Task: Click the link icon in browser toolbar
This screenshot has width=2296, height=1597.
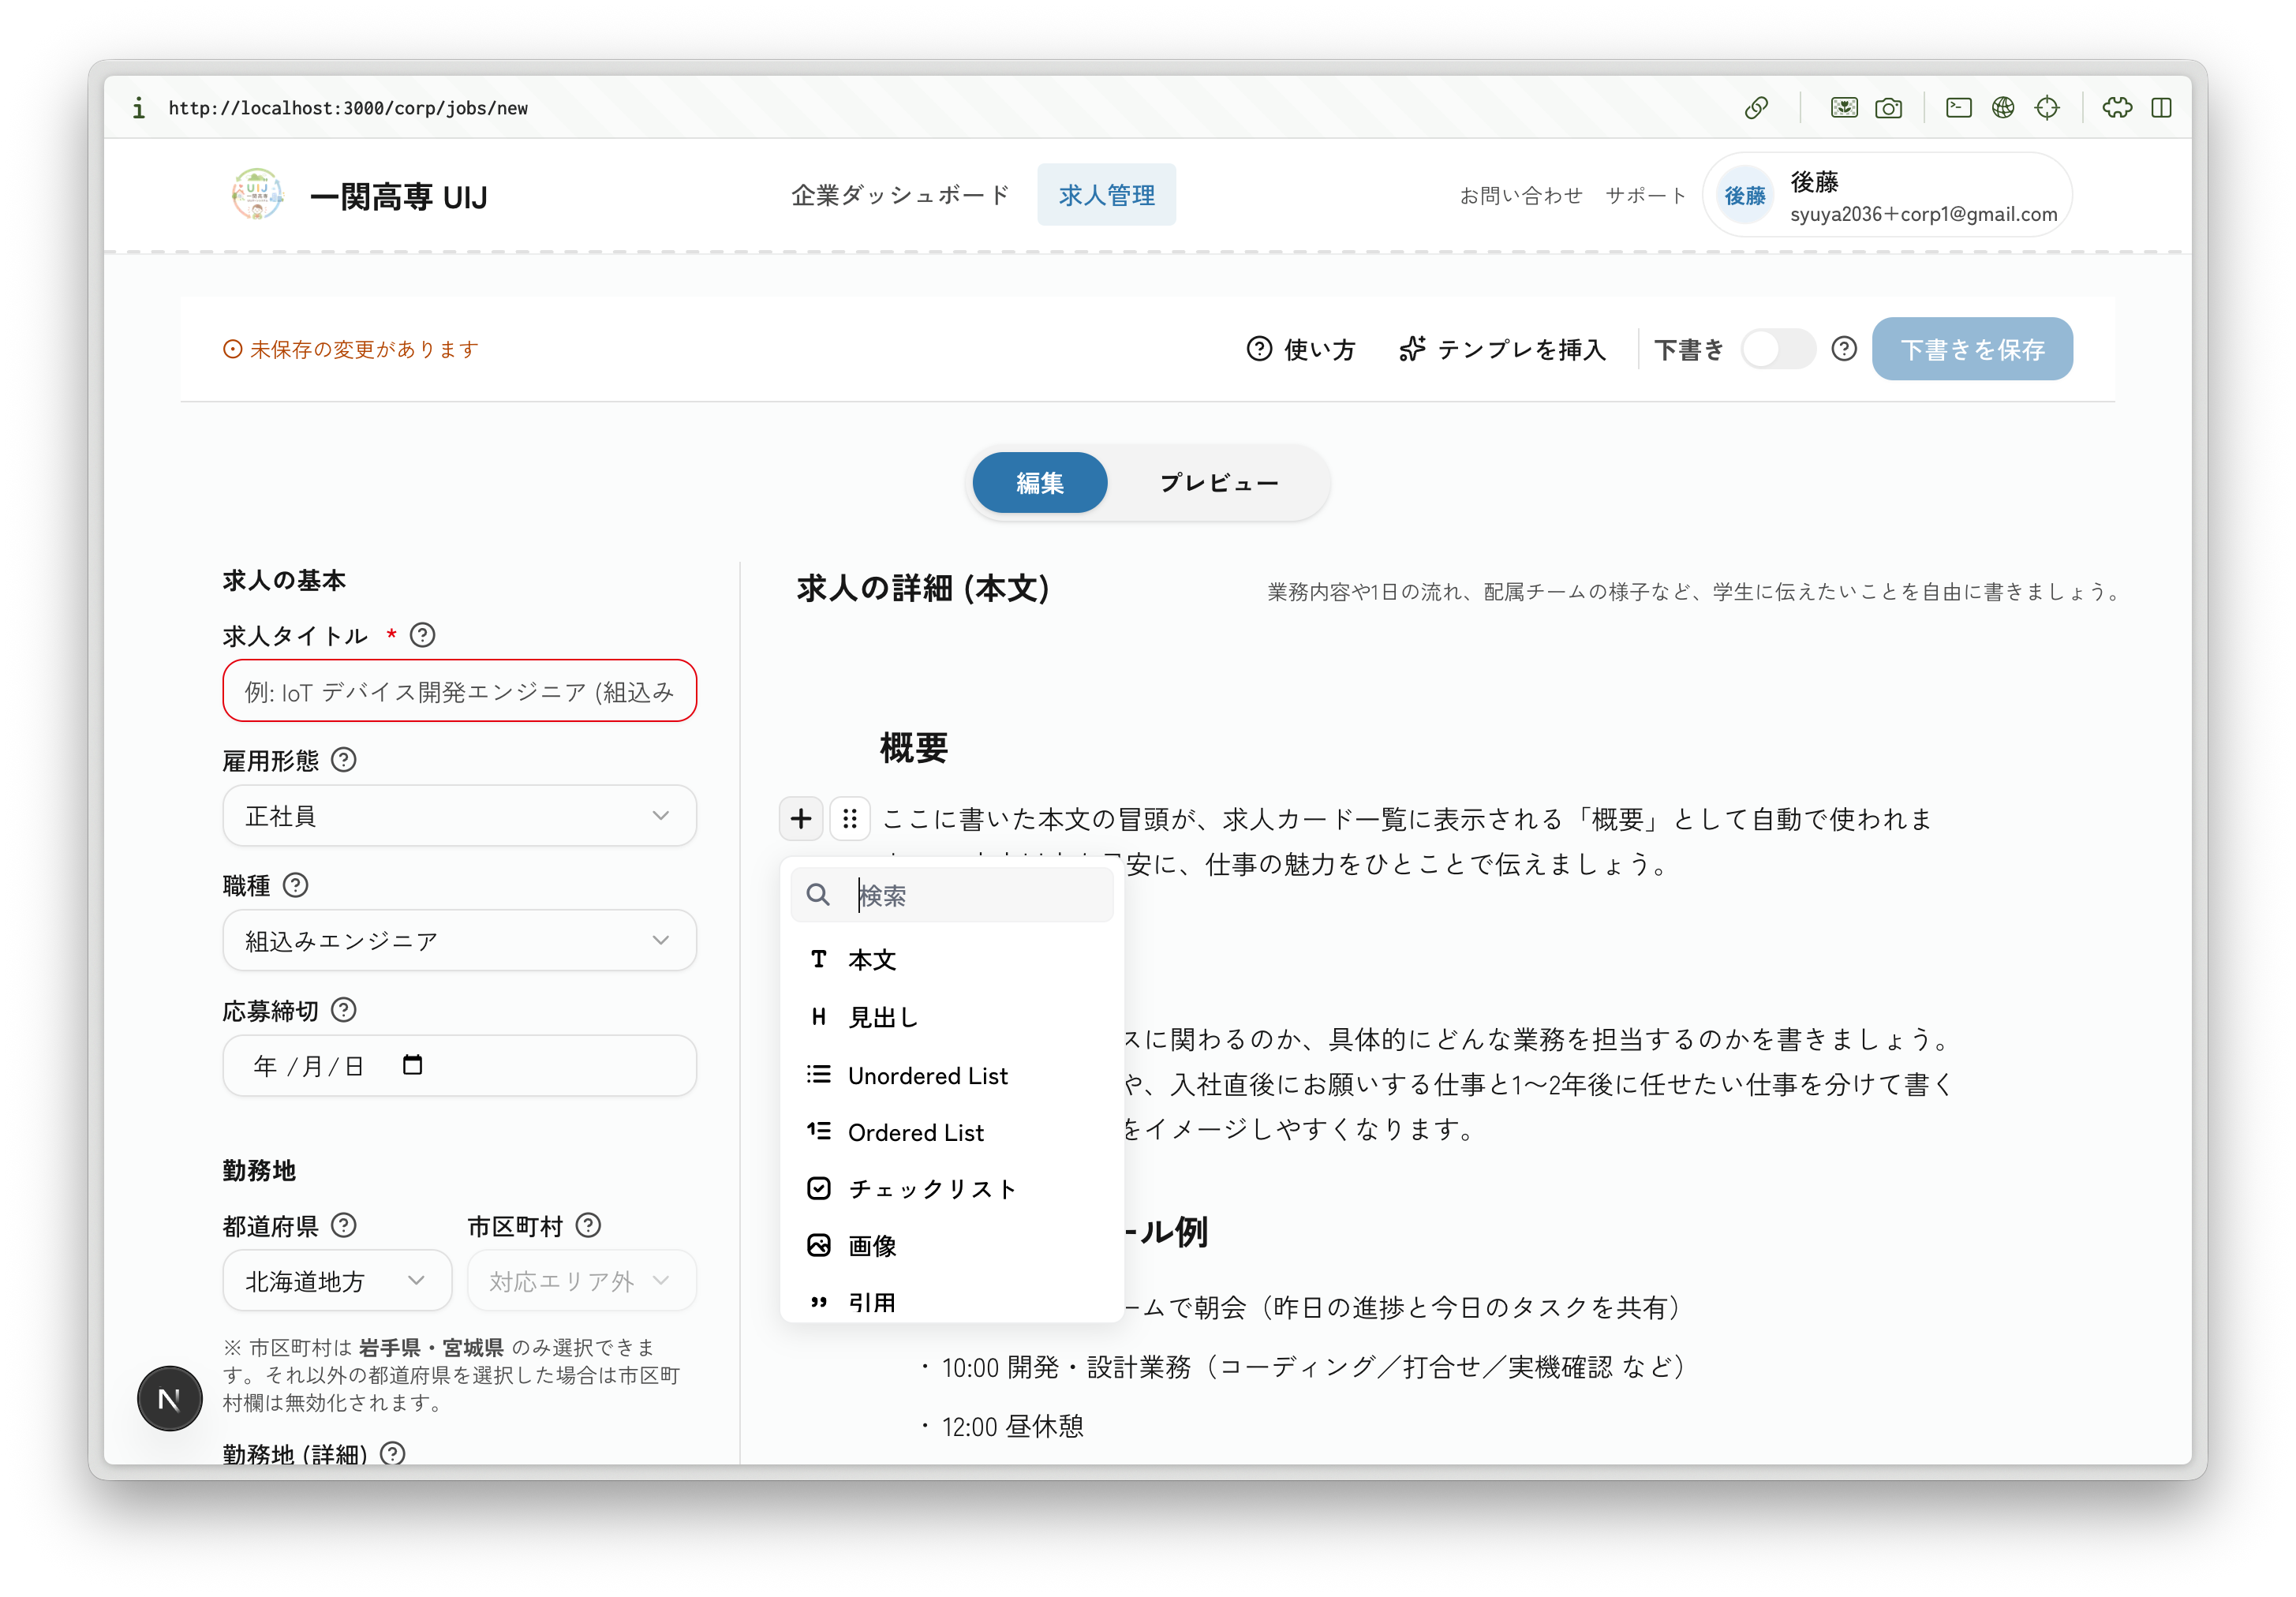Action: [1756, 108]
